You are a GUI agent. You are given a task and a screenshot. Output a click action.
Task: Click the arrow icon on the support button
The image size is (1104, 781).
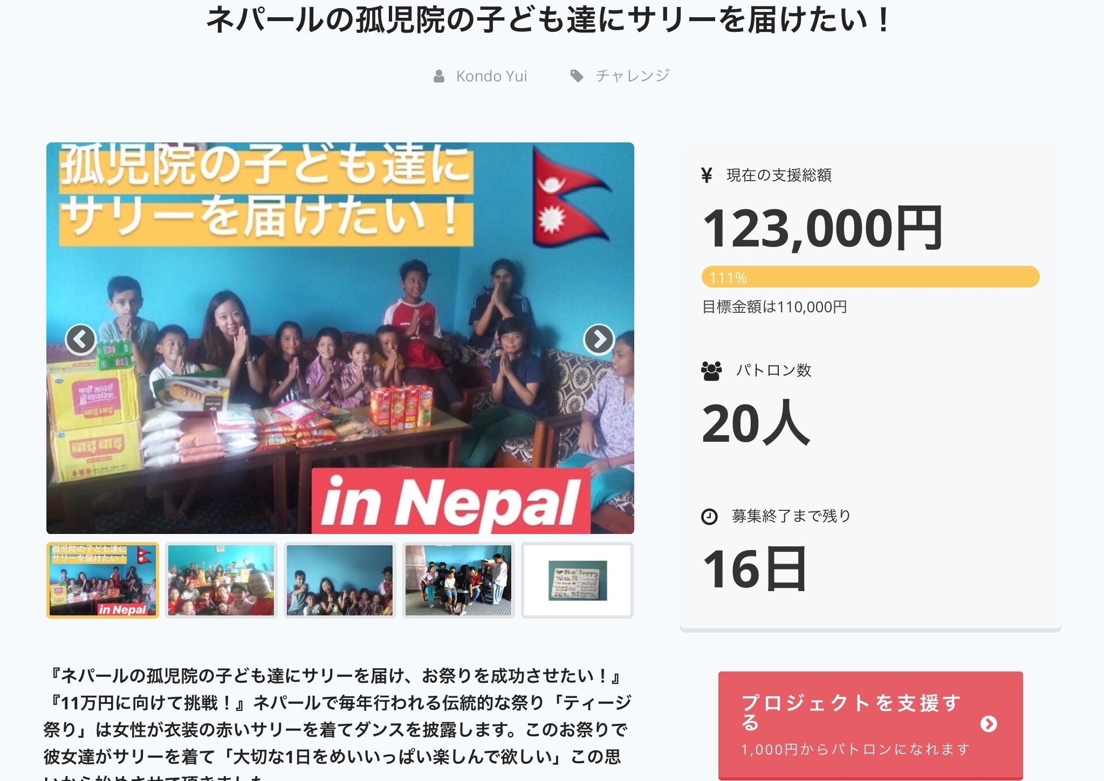[989, 724]
